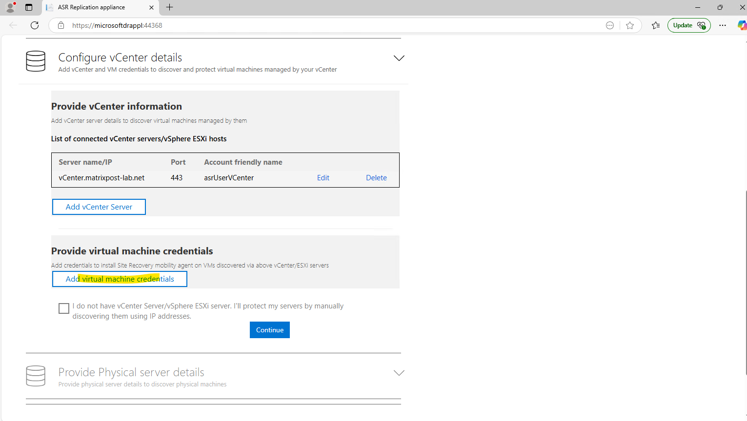Viewport: 747px width, 421px height.
Task: Go back to previous page
Action: click(x=13, y=25)
